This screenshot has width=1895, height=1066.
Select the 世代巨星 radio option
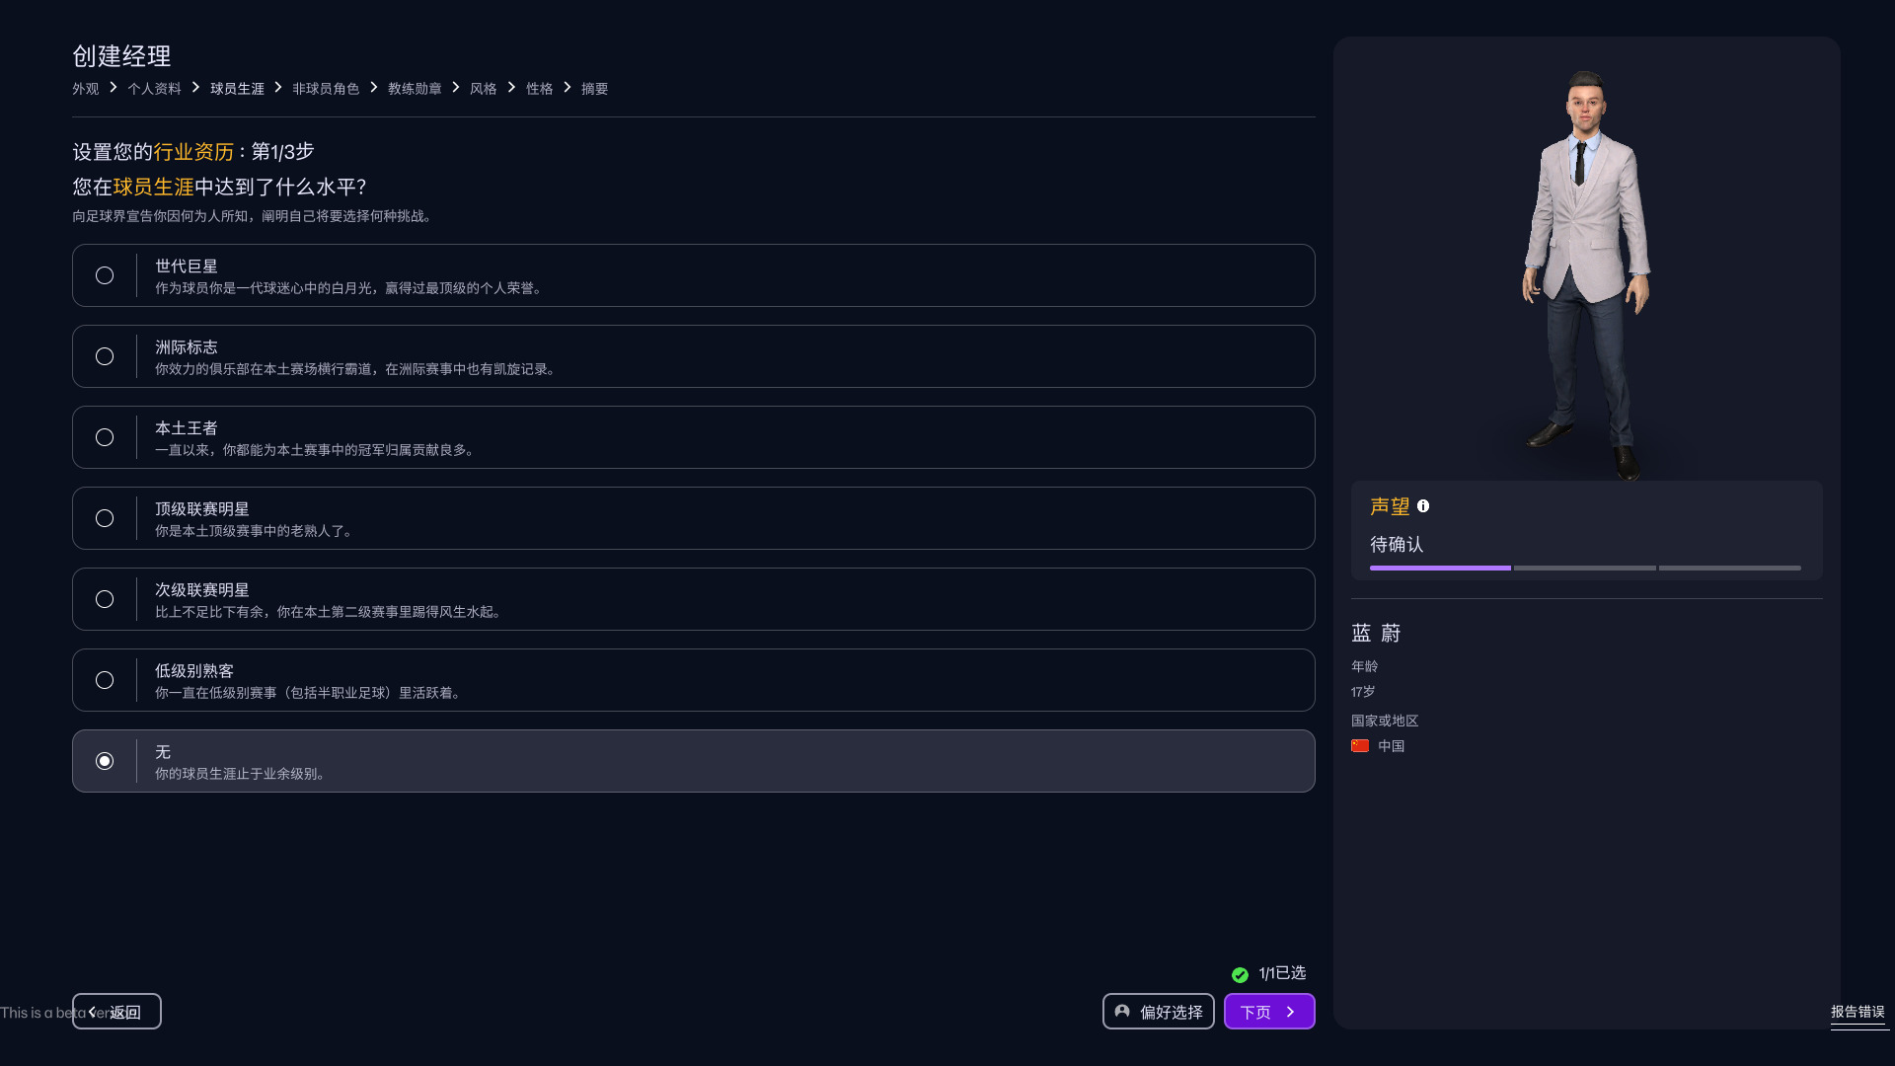(105, 275)
